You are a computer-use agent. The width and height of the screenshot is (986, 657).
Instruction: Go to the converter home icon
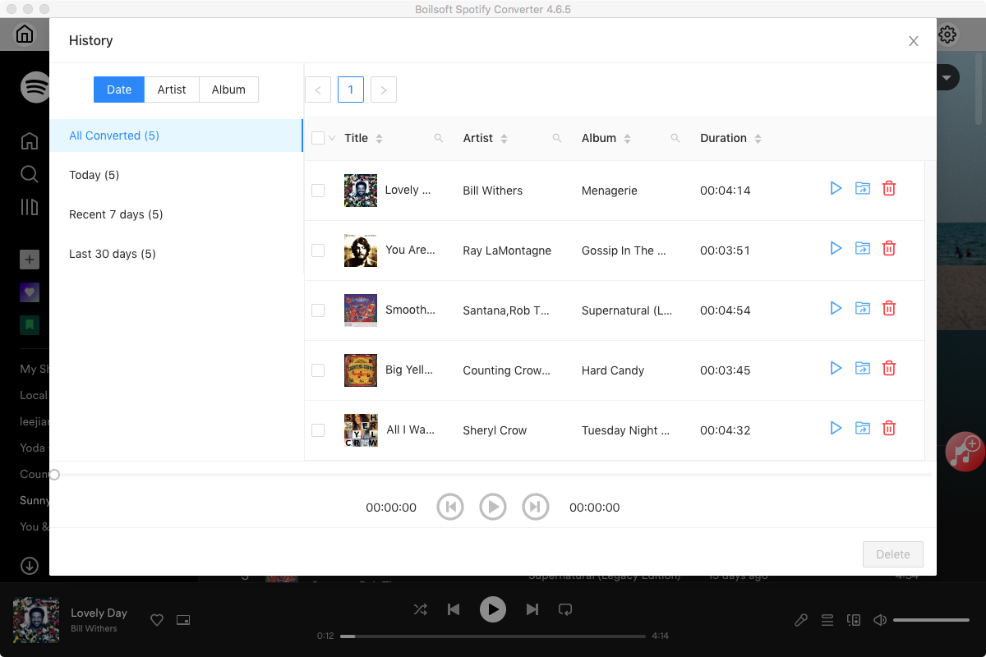click(x=25, y=34)
